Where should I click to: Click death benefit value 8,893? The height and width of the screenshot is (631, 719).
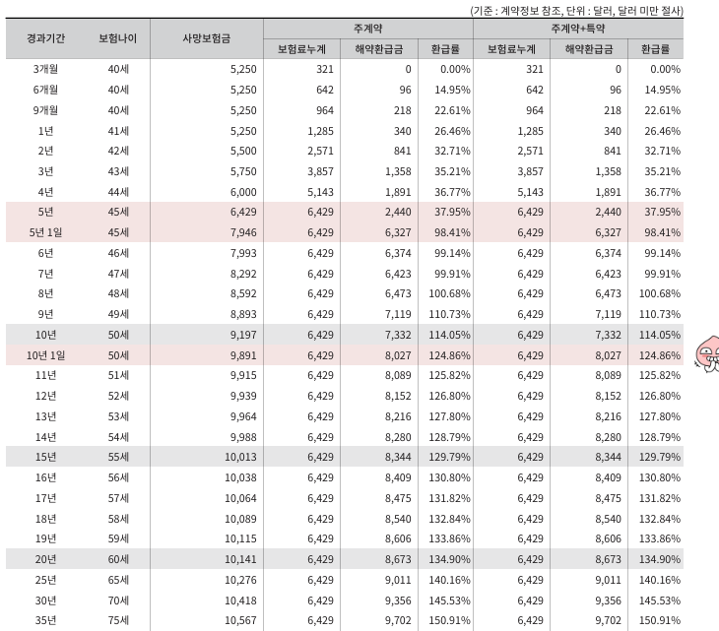(x=243, y=314)
